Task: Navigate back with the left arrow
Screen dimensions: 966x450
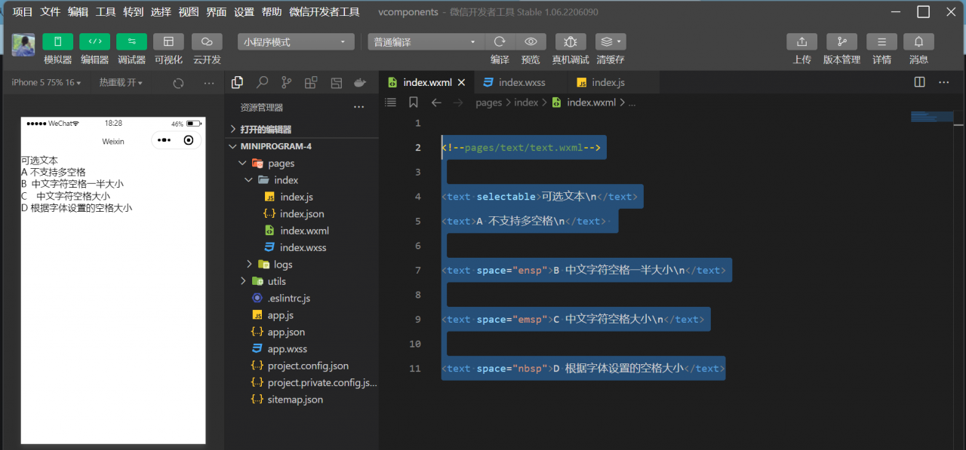Action: pyautogui.click(x=436, y=103)
